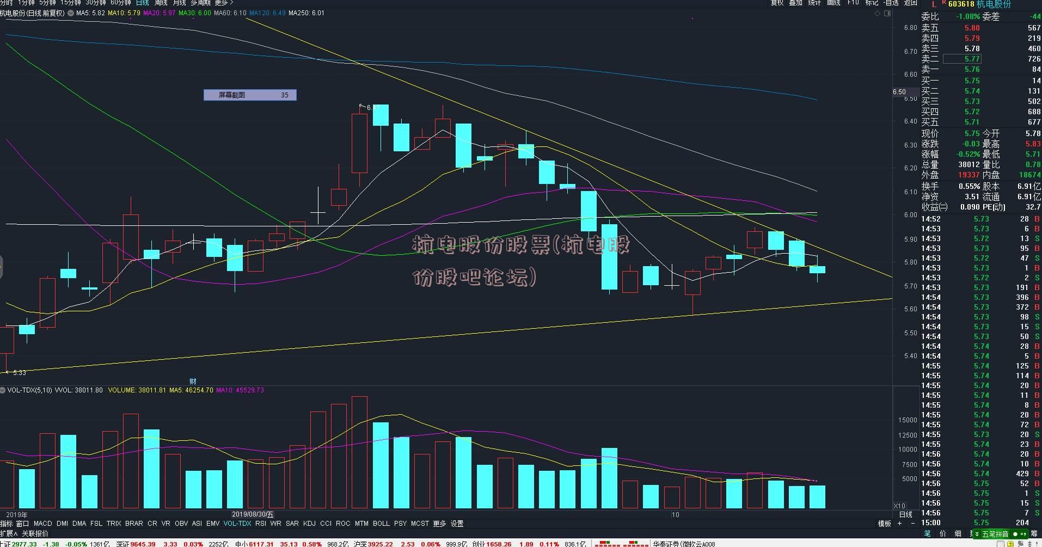
Task: Select the EMV indicator
Action: [213, 524]
